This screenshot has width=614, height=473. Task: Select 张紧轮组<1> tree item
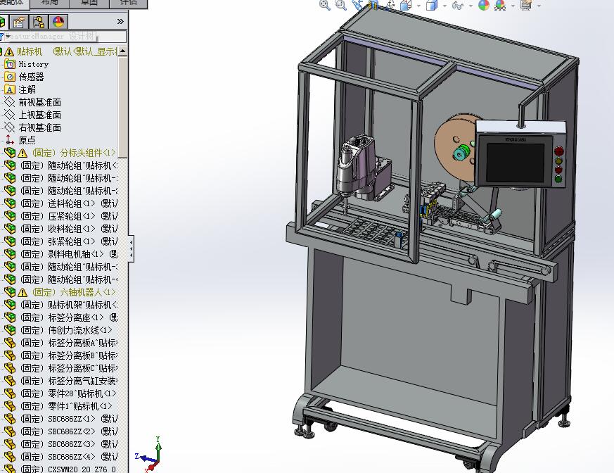point(68,241)
